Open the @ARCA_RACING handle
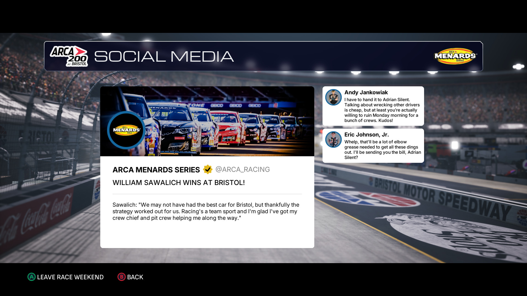This screenshot has height=296, width=527. click(x=242, y=169)
